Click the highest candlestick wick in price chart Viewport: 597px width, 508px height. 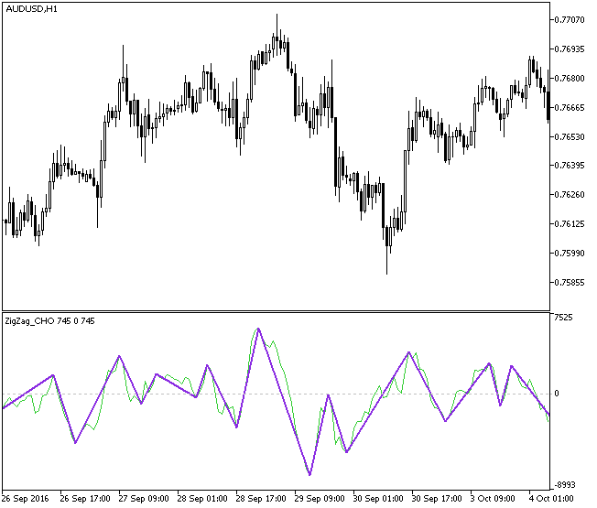click(276, 29)
